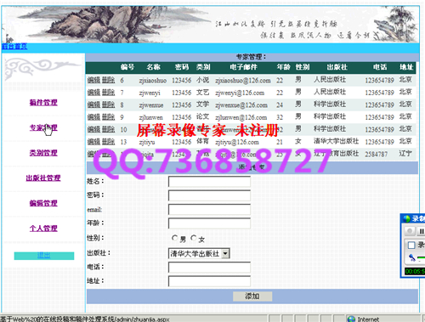Image resolution: width=425 pixels, height=322 pixels.
Task: Click the 电子邮件 column header
Action: 243,67
